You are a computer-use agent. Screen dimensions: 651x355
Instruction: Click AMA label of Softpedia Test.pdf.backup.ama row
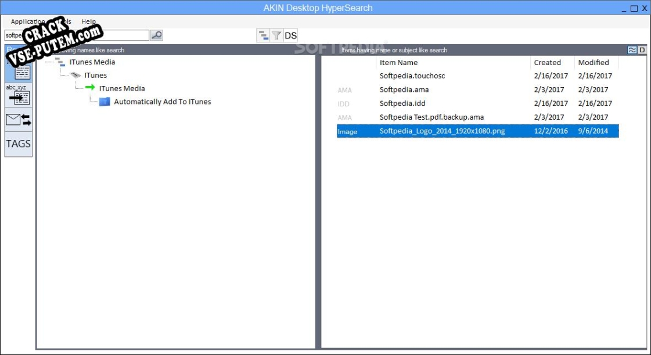coord(344,118)
